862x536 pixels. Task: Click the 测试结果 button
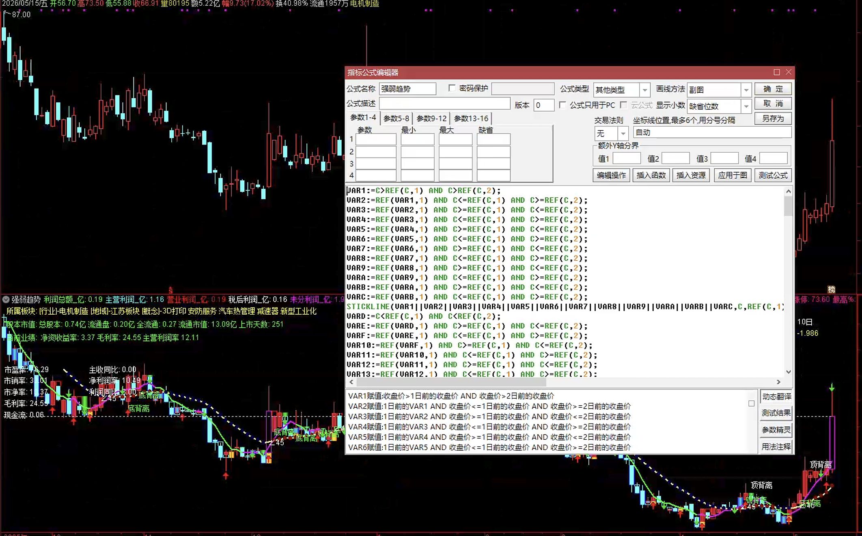(776, 413)
